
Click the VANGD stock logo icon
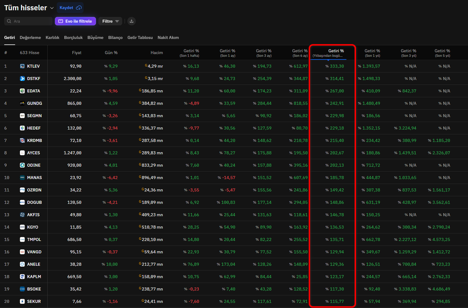pyautogui.click(x=22, y=252)
